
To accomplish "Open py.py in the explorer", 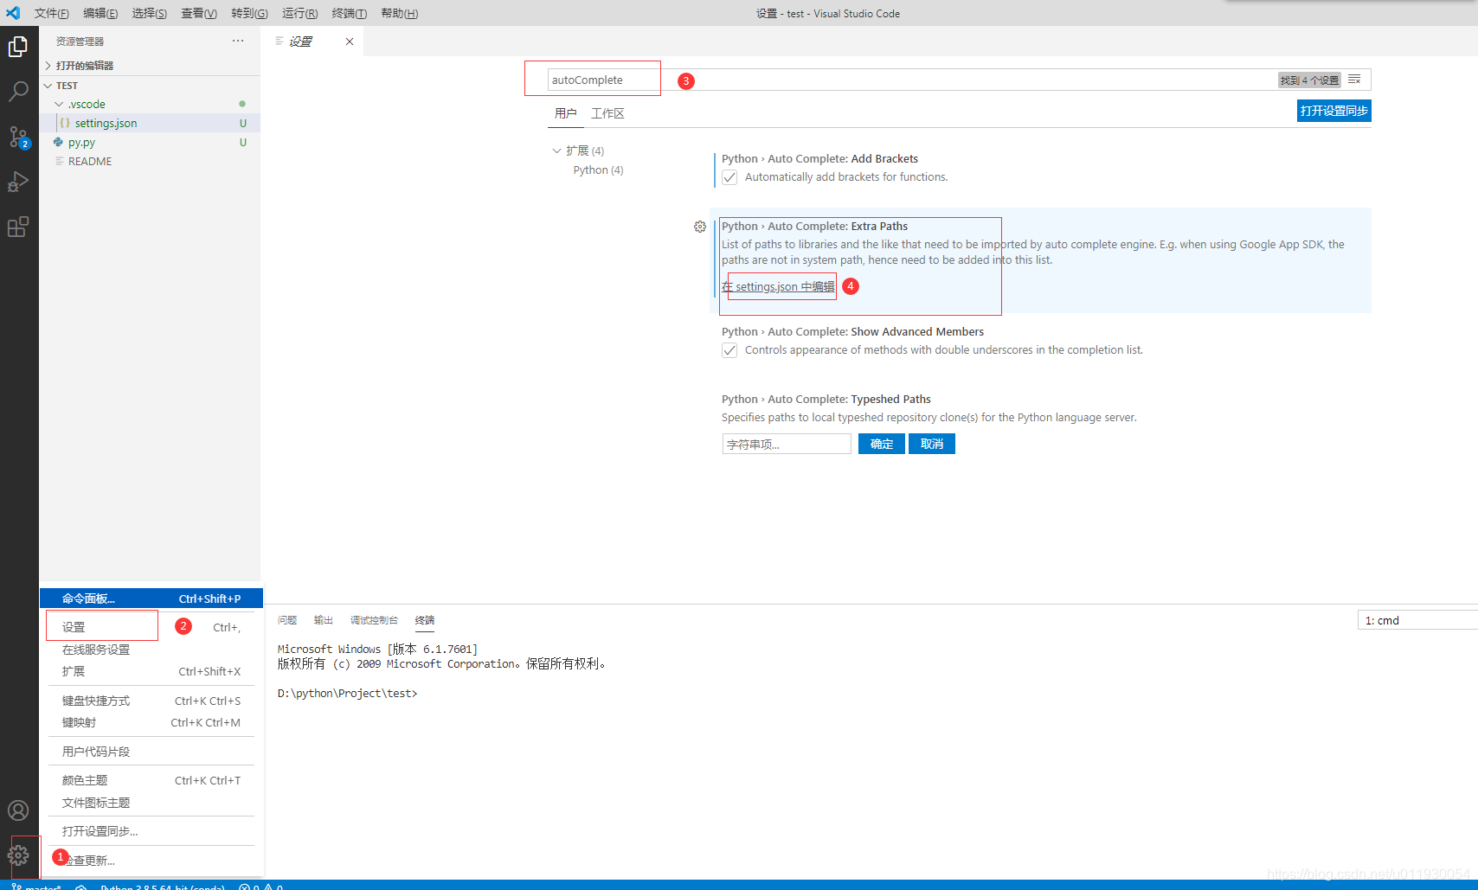I will [x=150, y=142].
